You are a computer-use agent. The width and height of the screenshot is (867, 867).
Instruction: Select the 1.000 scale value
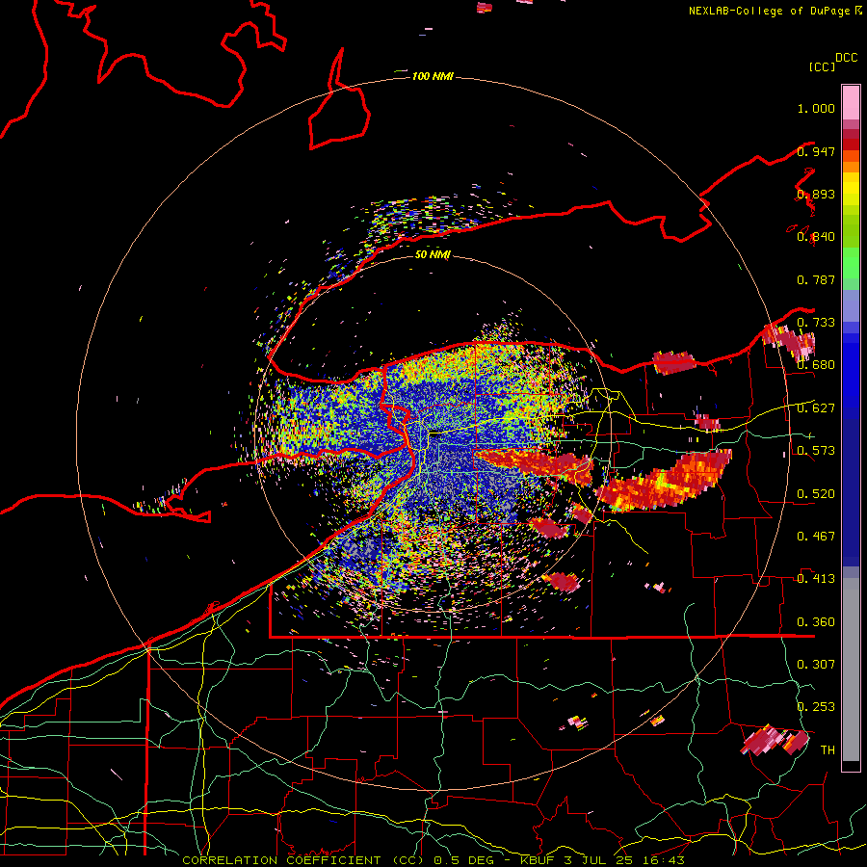[816, 108]
